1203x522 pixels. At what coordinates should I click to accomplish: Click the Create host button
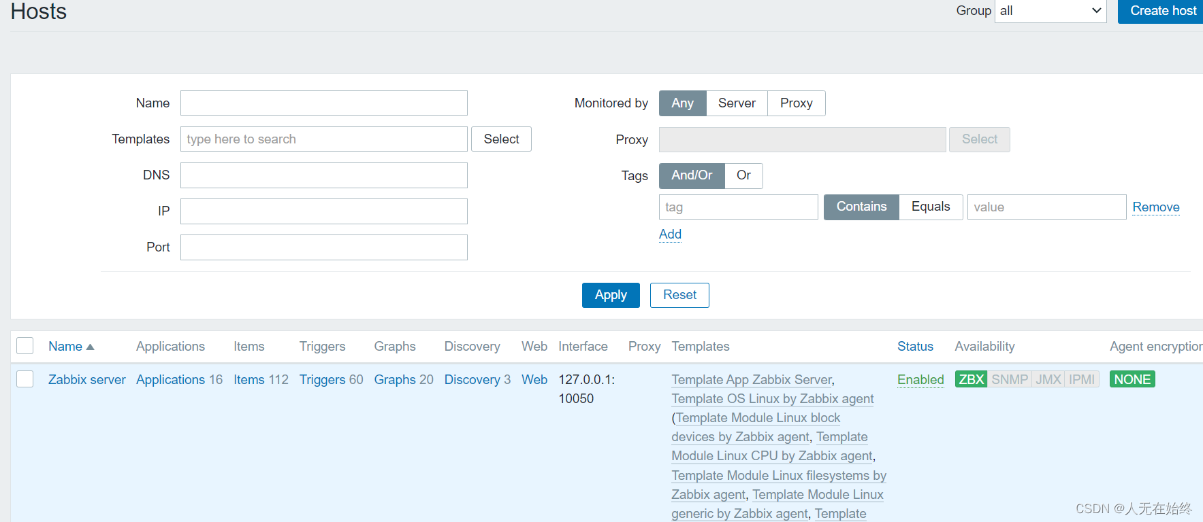pyautogui.click(x=1162, y=11)
